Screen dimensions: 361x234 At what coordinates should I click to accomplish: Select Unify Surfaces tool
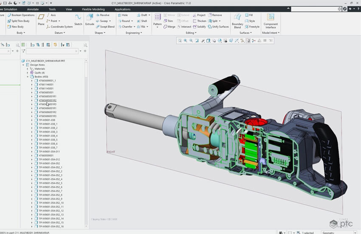[x=218, y=27]
